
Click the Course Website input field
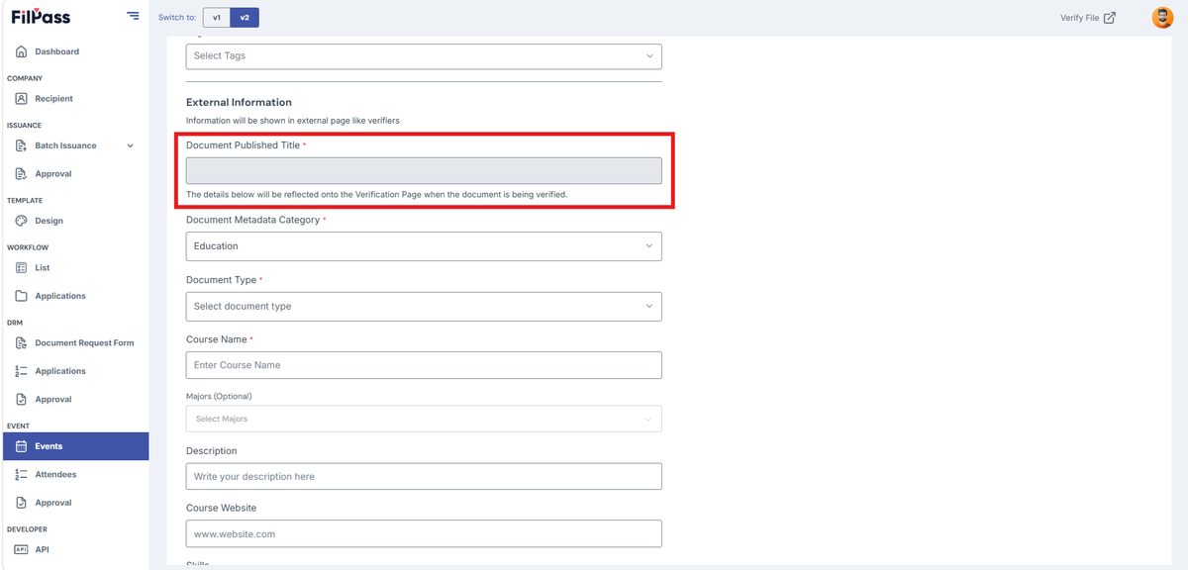(x=424, y=533)
